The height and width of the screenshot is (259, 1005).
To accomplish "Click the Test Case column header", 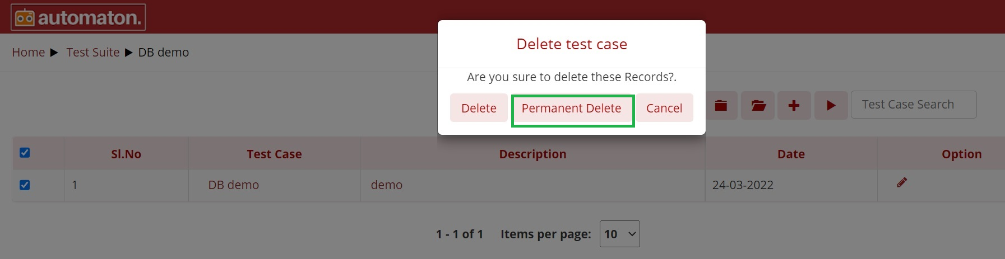I will coord(274,154).
